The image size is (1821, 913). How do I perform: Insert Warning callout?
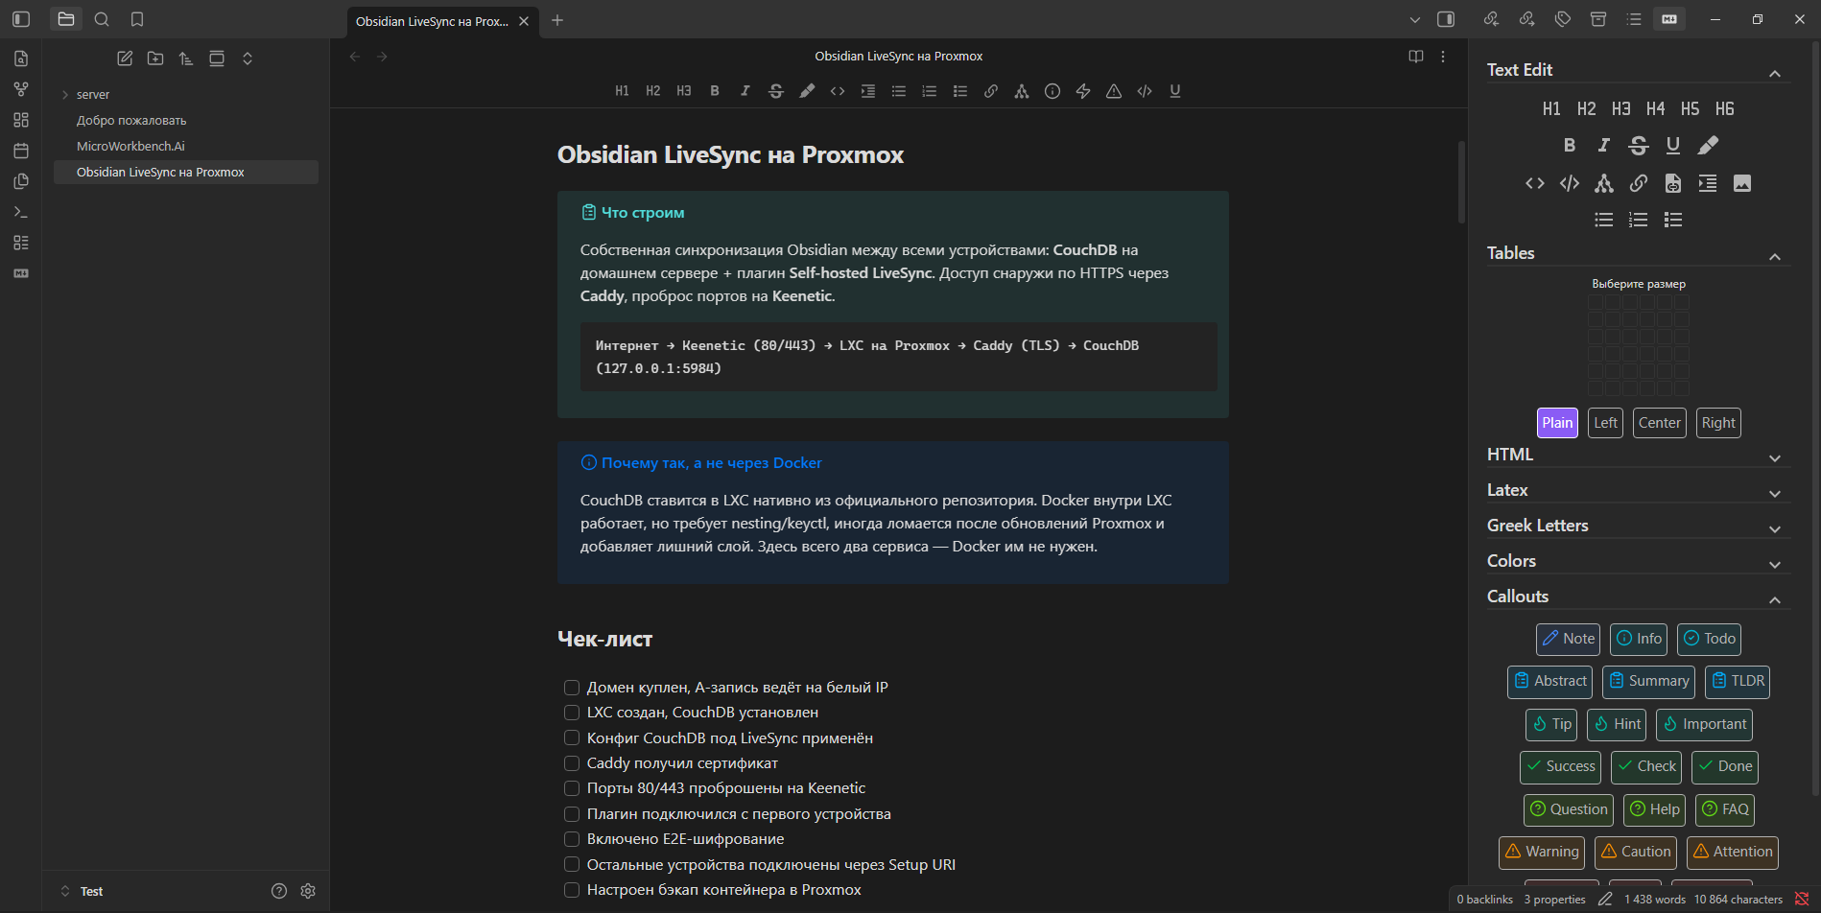click(1542, 852)
